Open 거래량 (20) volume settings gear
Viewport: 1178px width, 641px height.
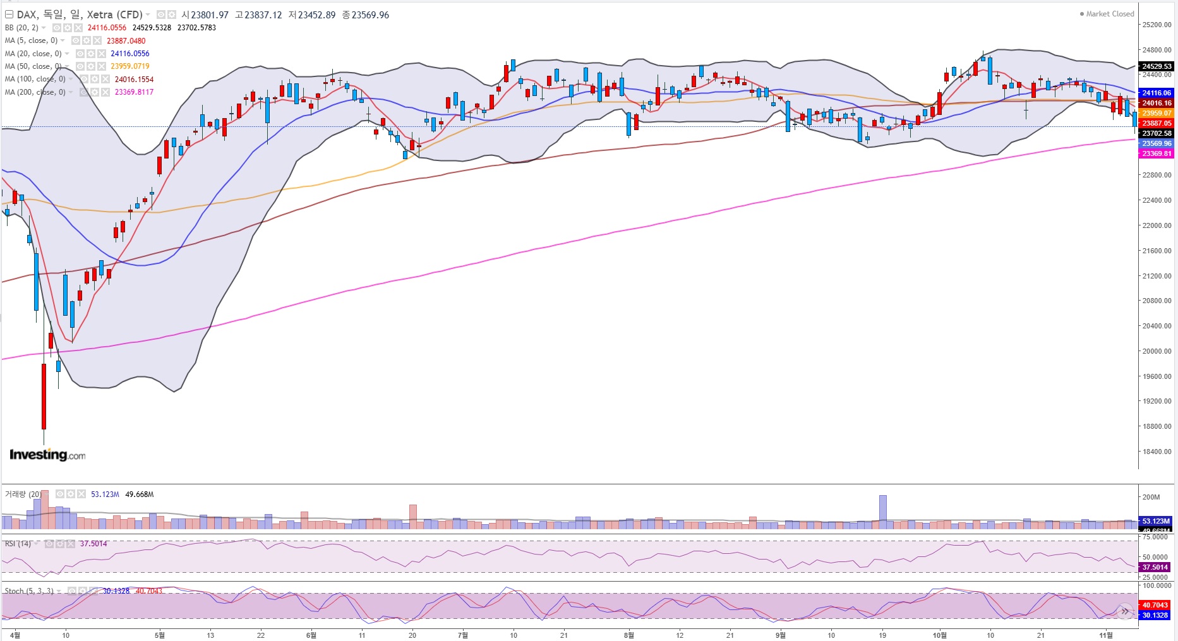(x=71, y=494)
